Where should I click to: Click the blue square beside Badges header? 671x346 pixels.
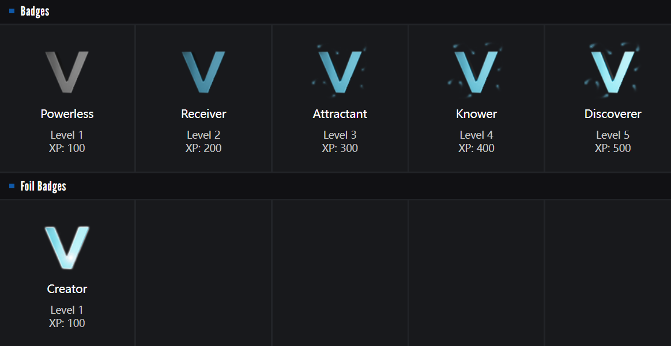pos(12,11)
